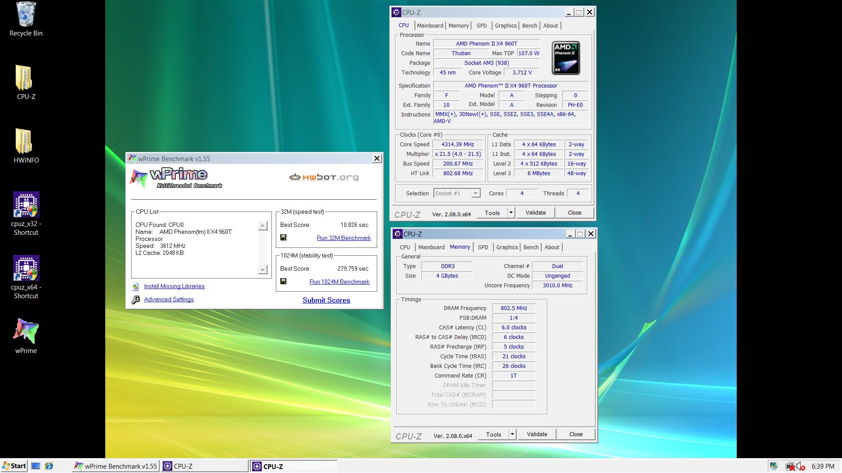Viewport: 842px width, 473px height.
Task: Switch to Bench tab in top CPU-Z window
Action: click(529, 26)
